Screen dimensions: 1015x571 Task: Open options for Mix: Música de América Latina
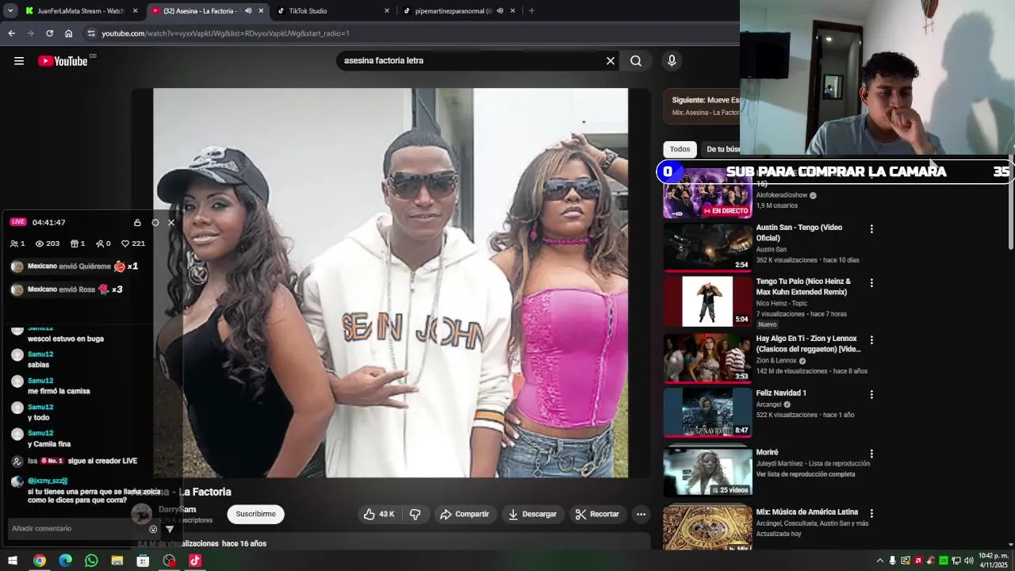(x=871, y=514)
